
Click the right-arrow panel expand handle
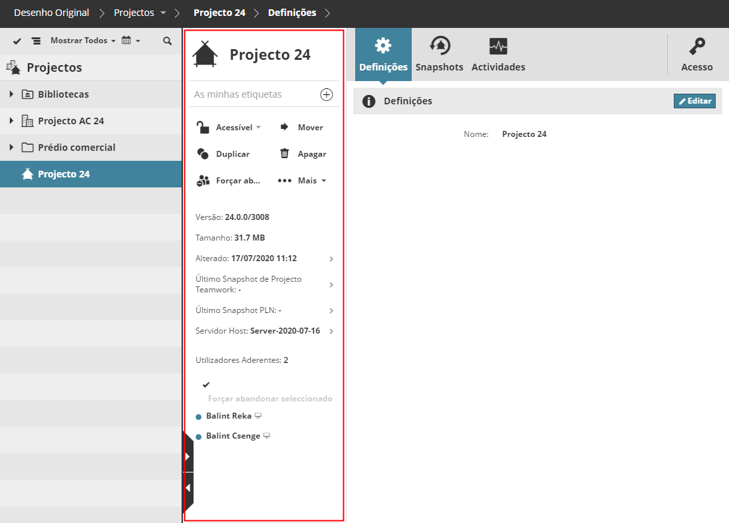tap(188, 456)
